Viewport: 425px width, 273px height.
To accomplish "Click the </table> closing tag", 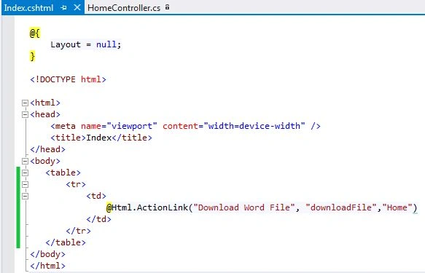I will click(66, 242).
